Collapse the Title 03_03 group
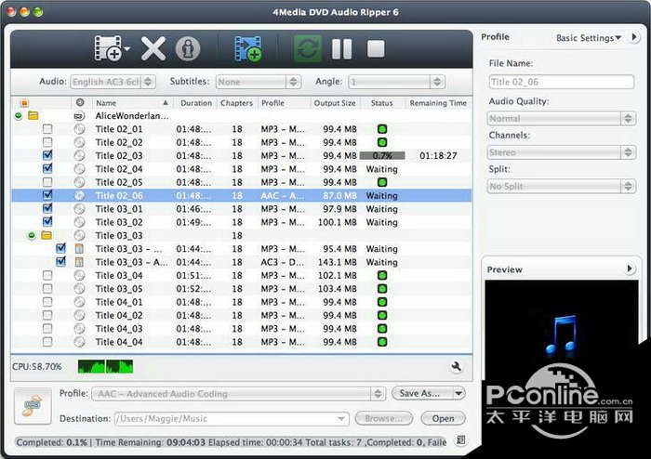 [x=32, y=235]
